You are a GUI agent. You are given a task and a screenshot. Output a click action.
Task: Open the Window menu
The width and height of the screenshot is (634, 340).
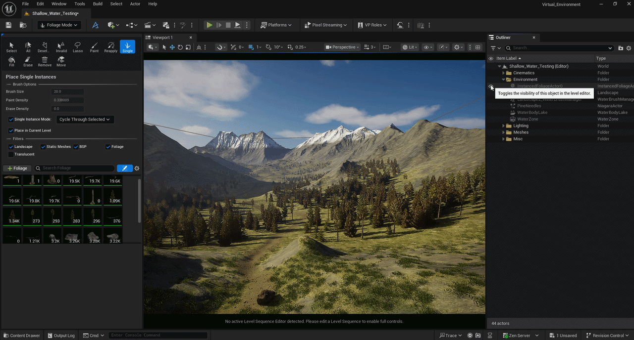tap(59, 4)
